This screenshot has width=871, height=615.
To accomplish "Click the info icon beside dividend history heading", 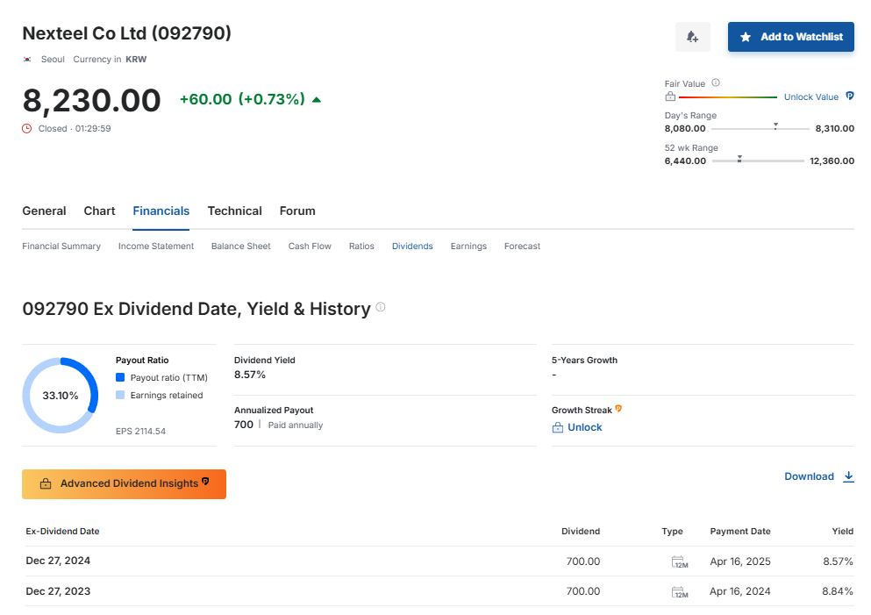I will tap(381, 307).
